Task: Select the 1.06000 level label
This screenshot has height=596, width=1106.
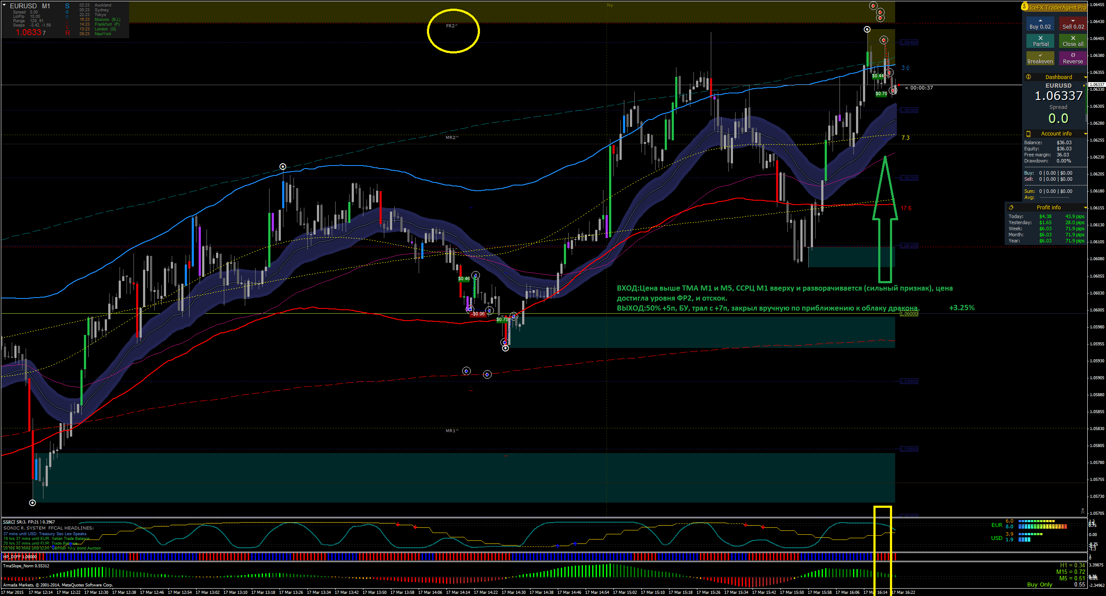Action: tap(909, 314)
